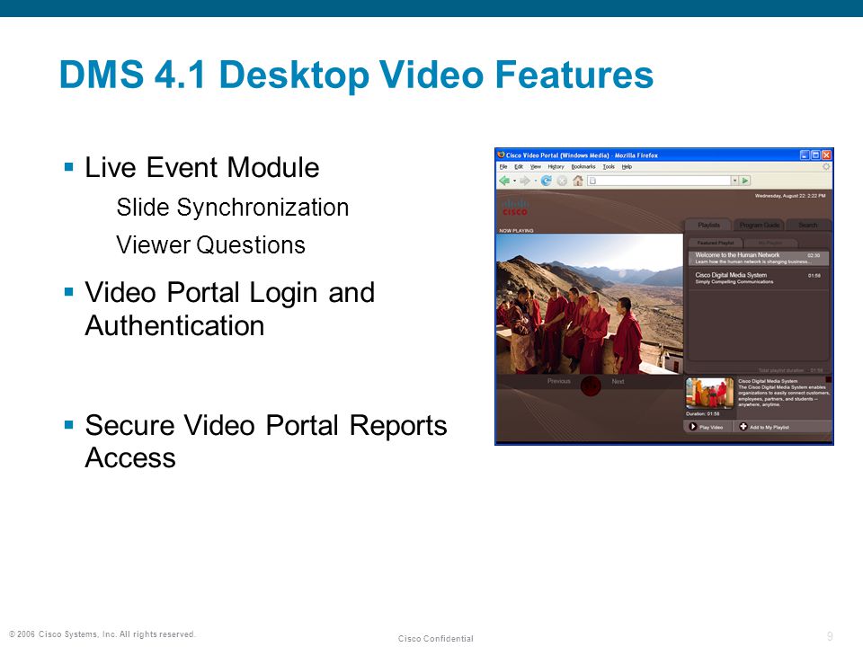
Task: Click the 'Slide Synchronization' sub-bullet text
Action: point(233,208)
